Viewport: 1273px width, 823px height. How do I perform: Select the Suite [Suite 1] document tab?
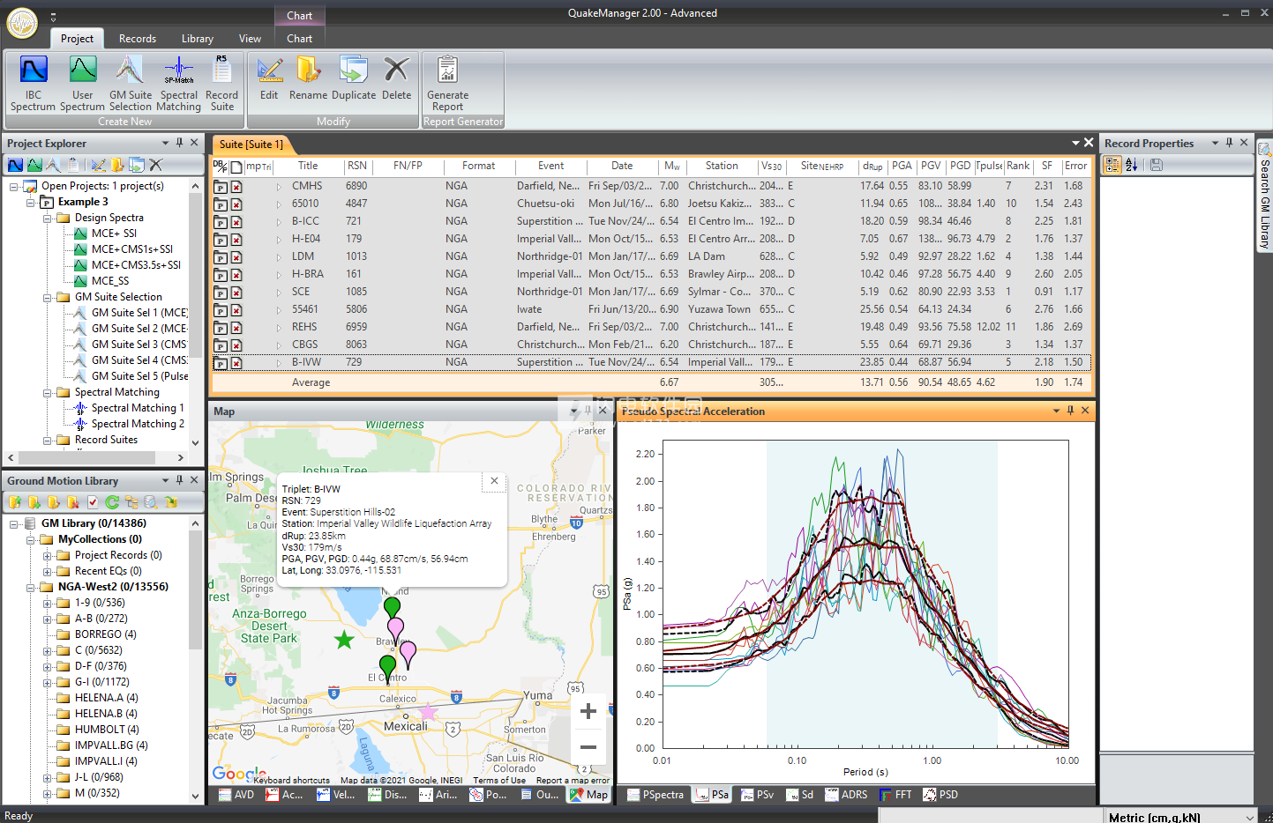tap(251, 145)
